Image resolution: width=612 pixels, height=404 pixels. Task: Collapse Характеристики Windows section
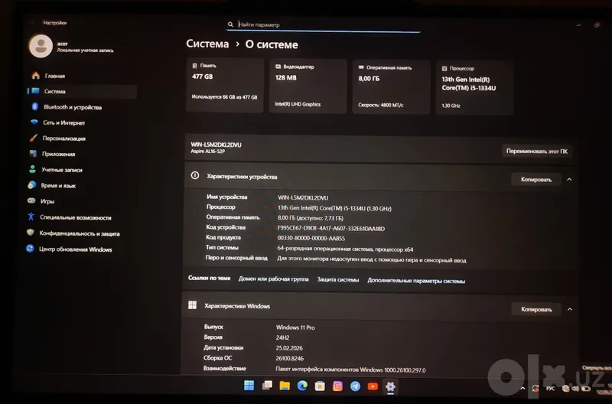[x=569, y=309]
